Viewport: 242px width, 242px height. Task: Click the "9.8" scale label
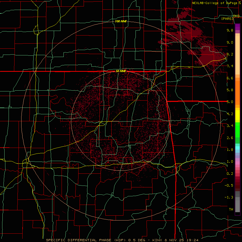pos(230,30)
